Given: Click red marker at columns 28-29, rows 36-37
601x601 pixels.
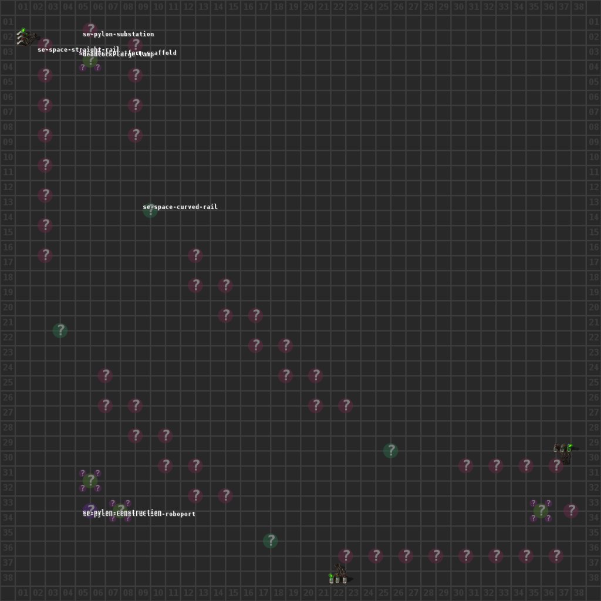Looking at the screenshot, I should pos(436,556).
